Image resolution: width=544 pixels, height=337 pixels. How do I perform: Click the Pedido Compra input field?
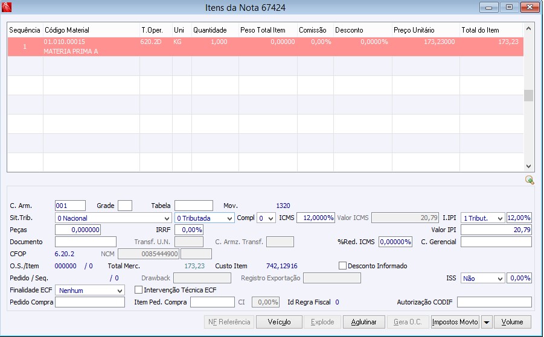pyautogui.click(x=90, y=302)
